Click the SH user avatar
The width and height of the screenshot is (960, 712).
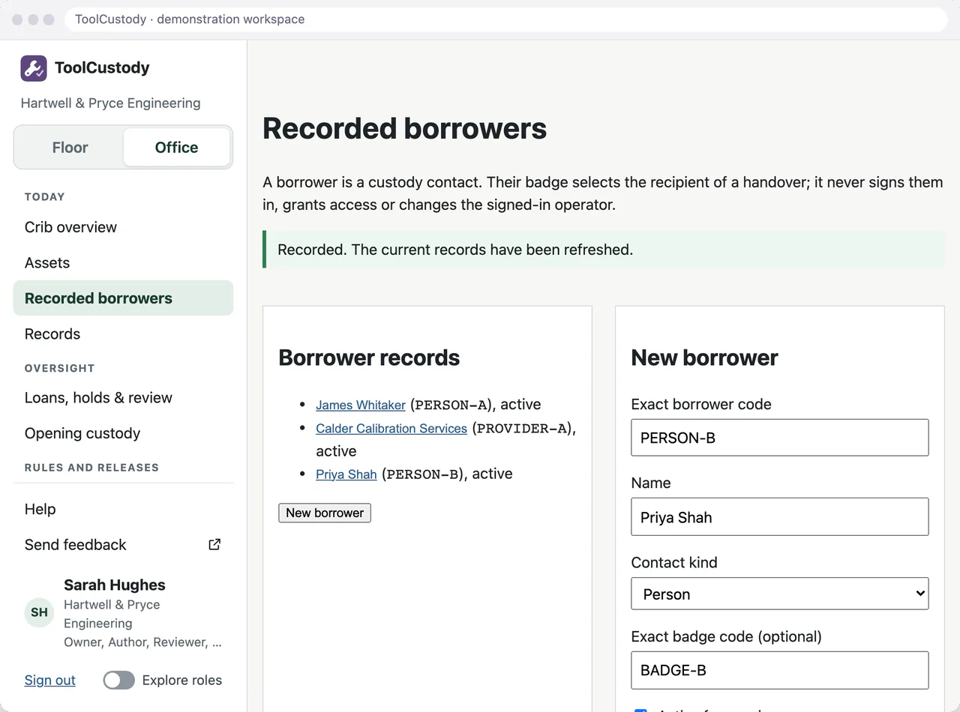coord(40,612)
